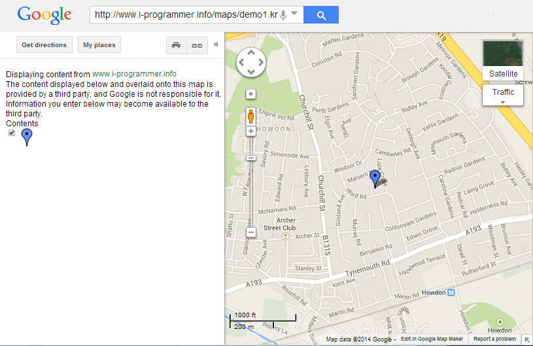Screen dimensions: 533x346
Task: Activate voice search microphone icon
Action: tap(283, 15)
